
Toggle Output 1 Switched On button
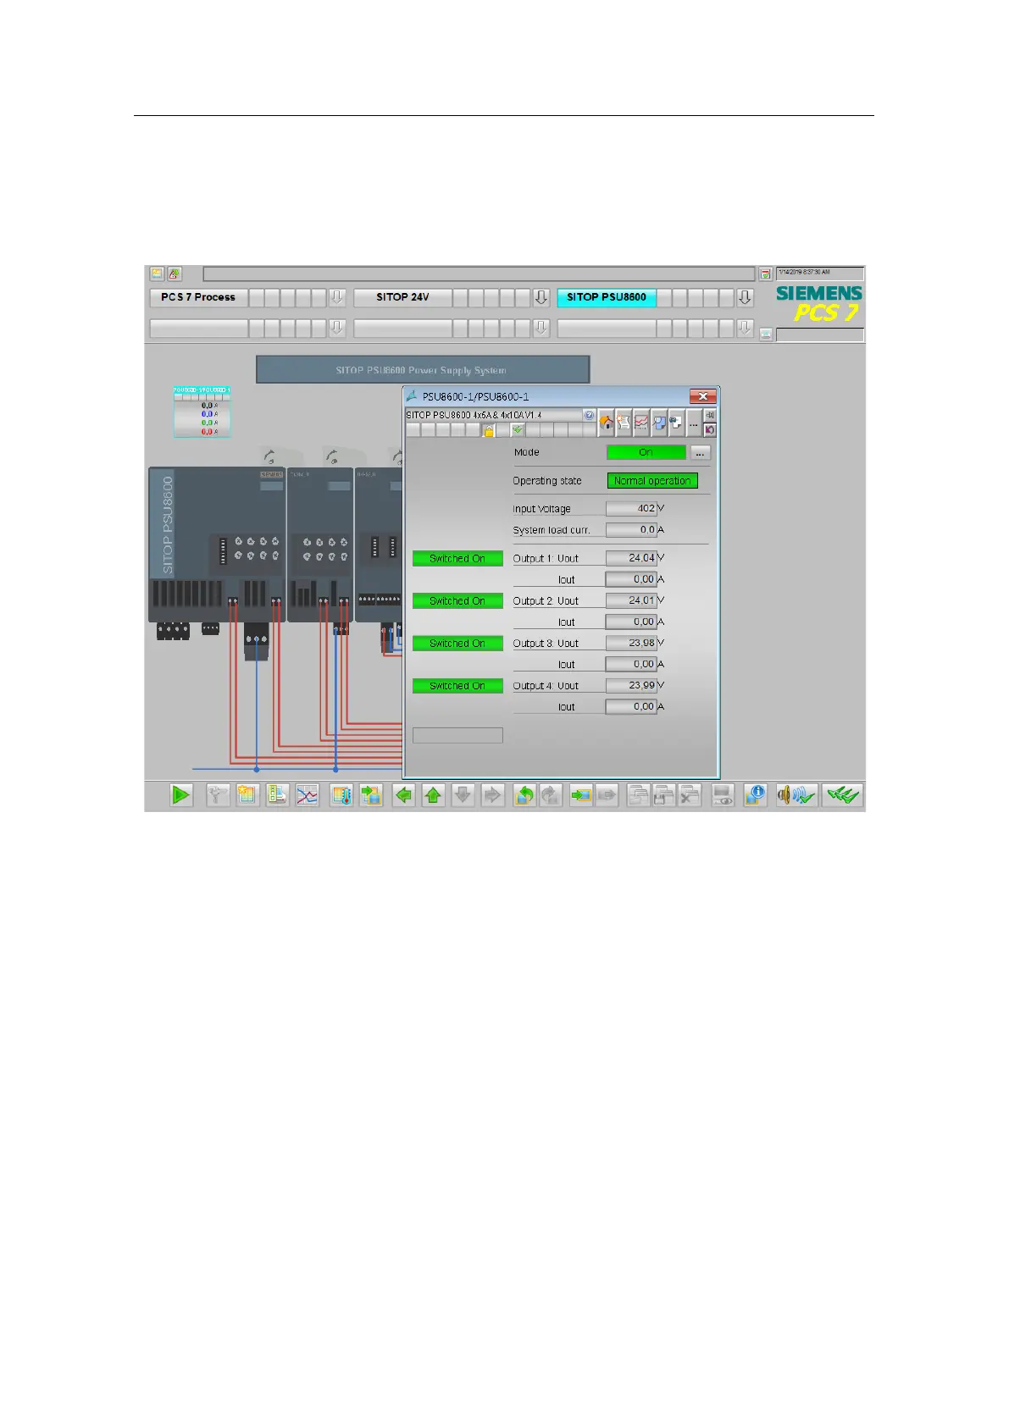point(457,559)
